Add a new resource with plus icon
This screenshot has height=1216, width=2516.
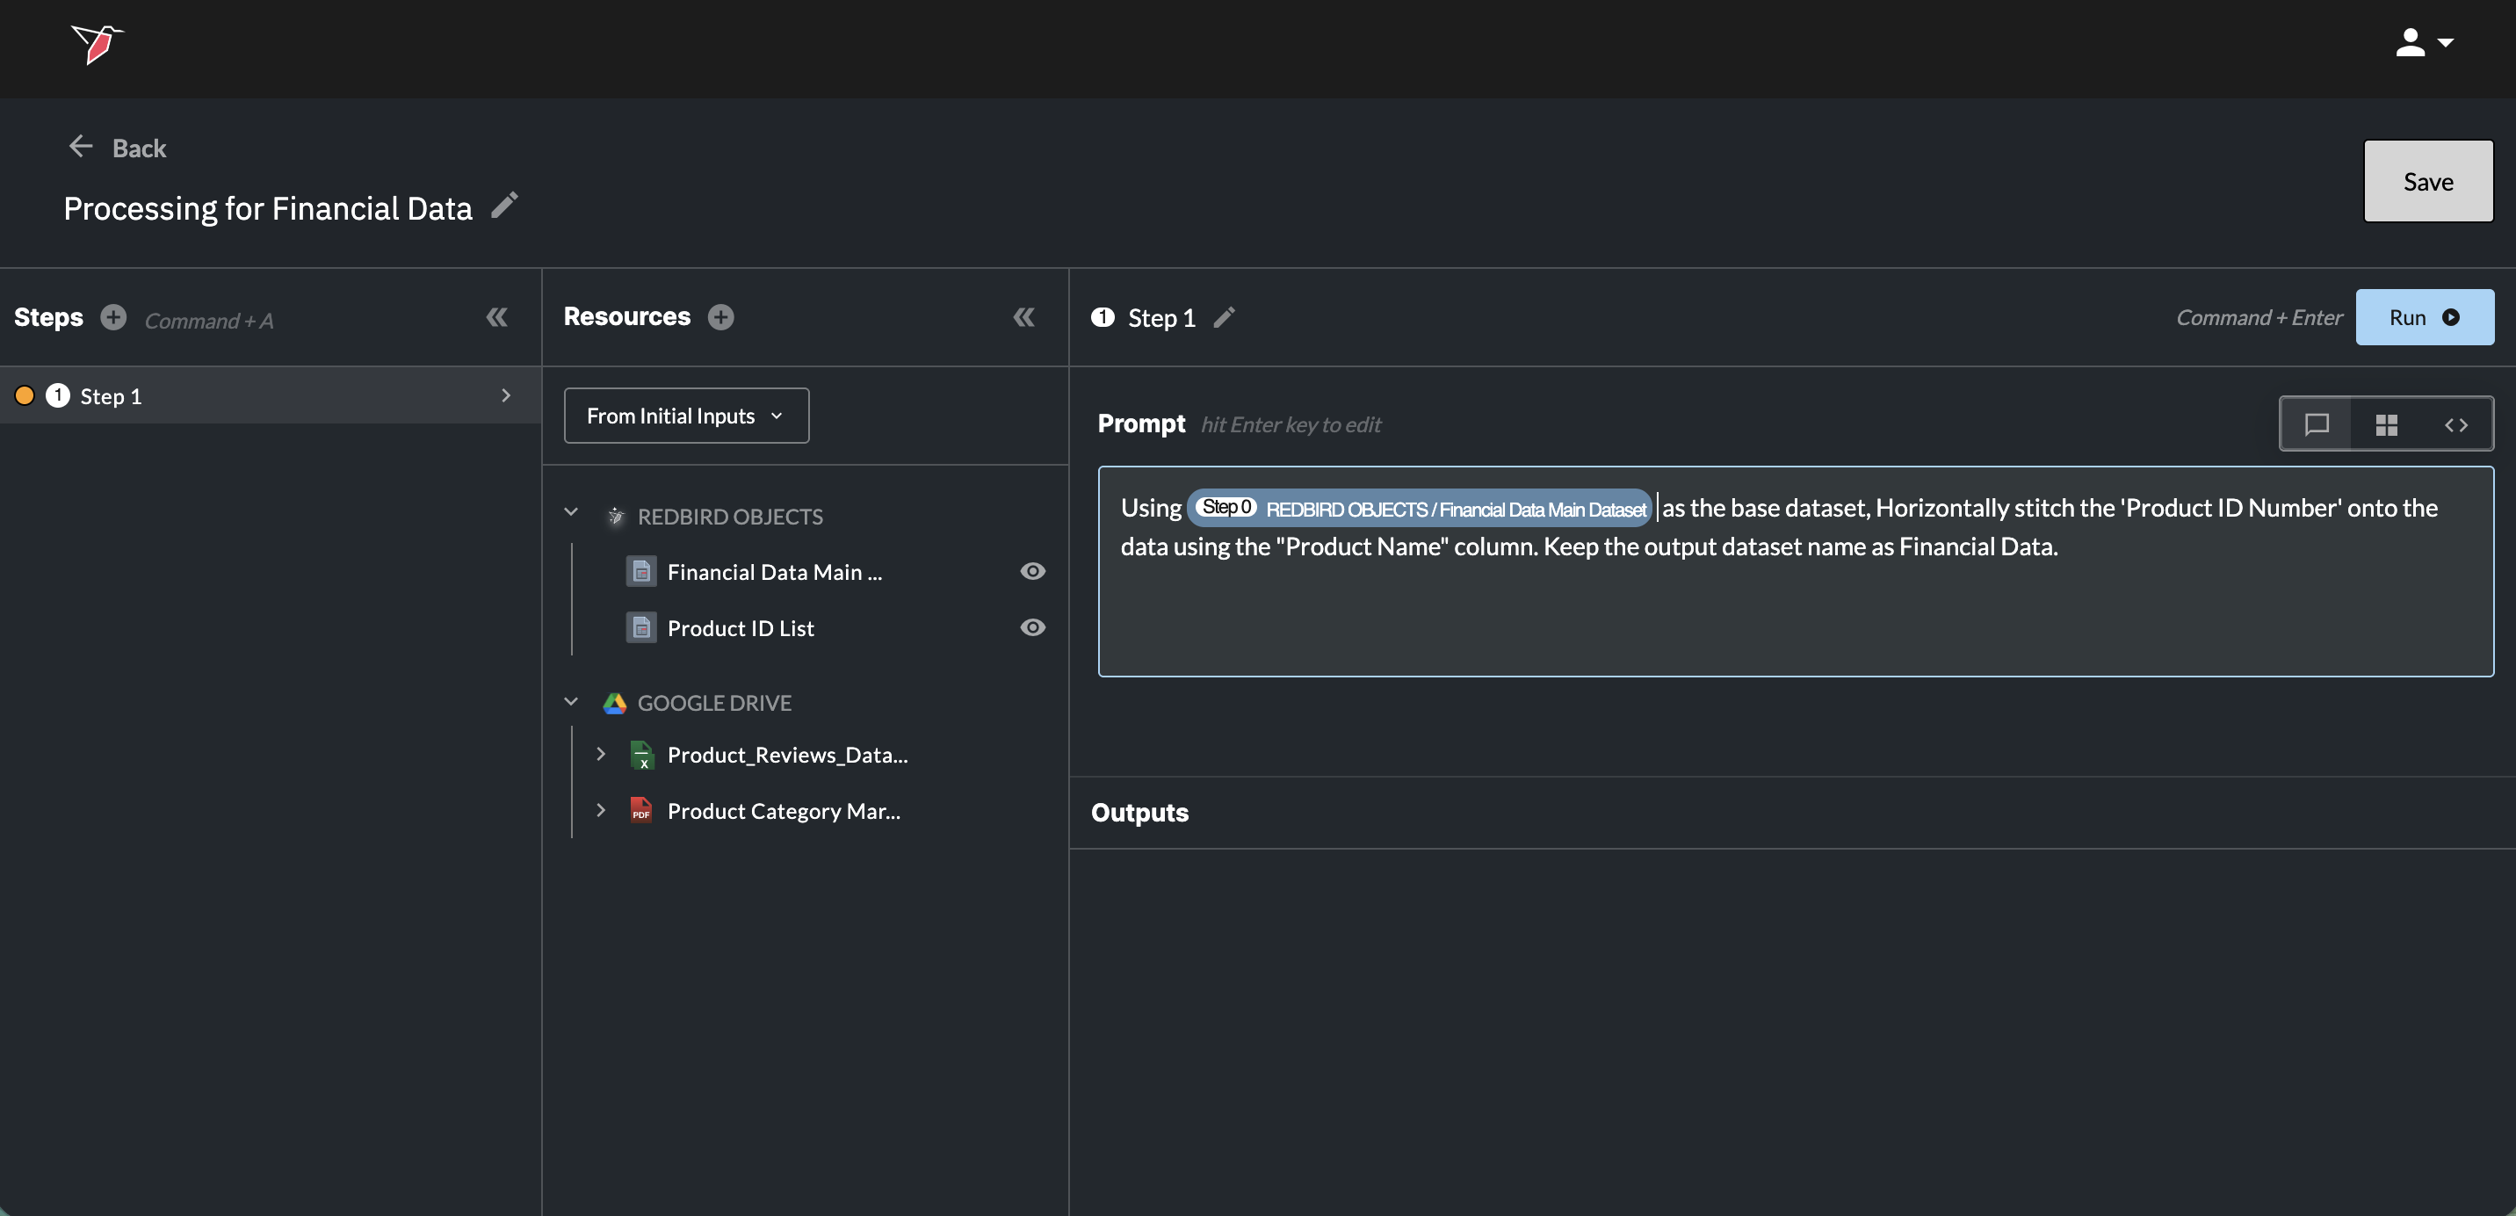(x=721, y=317)
